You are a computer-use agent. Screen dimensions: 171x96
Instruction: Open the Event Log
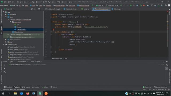147,87
